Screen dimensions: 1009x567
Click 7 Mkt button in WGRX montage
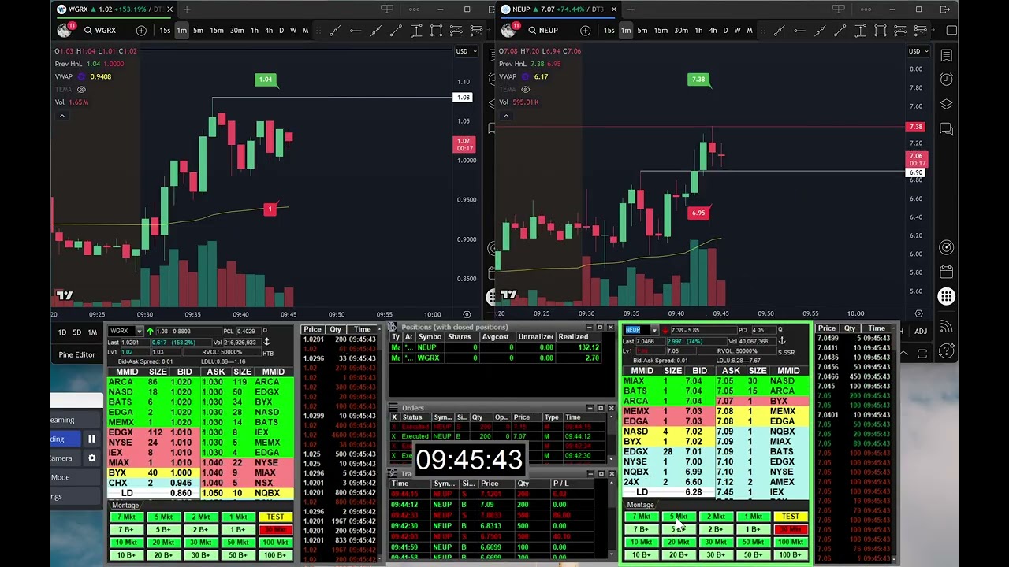[126, 517]
